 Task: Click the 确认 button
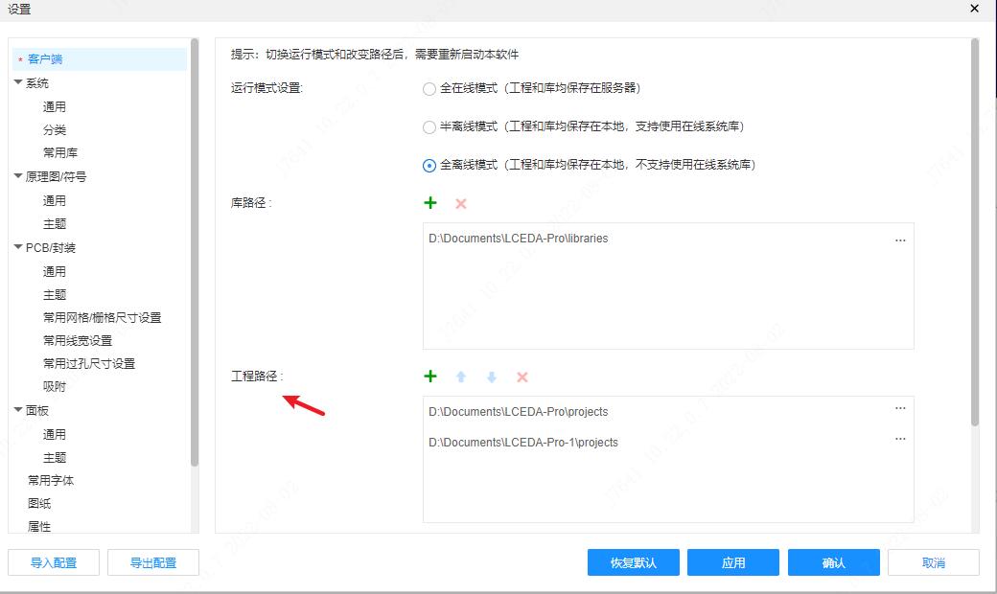pyautogui.click(x=834, y=562)
